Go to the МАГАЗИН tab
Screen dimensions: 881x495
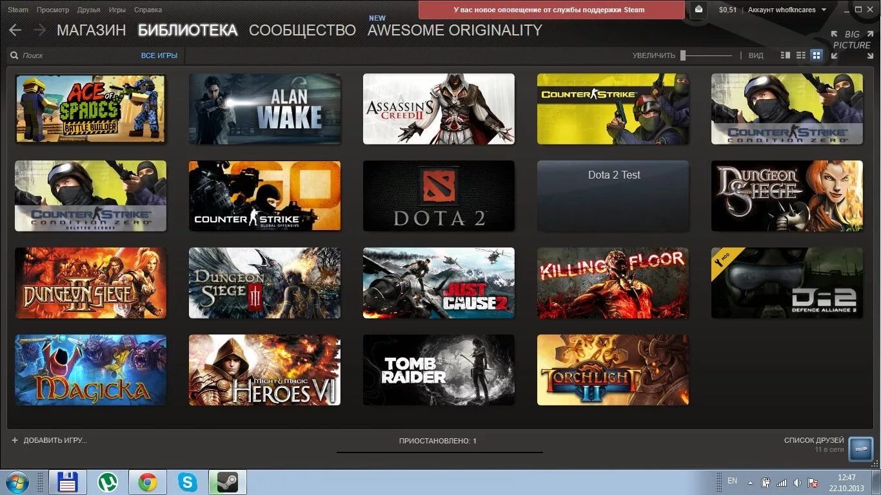pos(92,30)
